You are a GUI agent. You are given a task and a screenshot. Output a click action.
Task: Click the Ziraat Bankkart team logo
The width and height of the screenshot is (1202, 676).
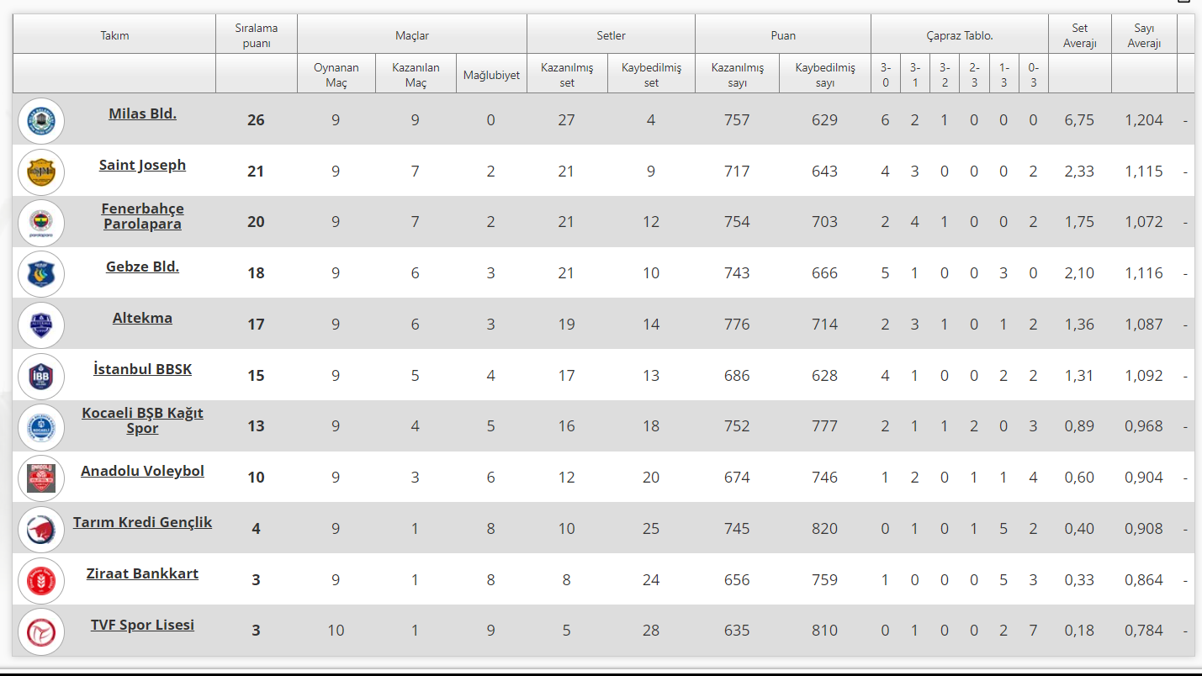coord(40,580)
